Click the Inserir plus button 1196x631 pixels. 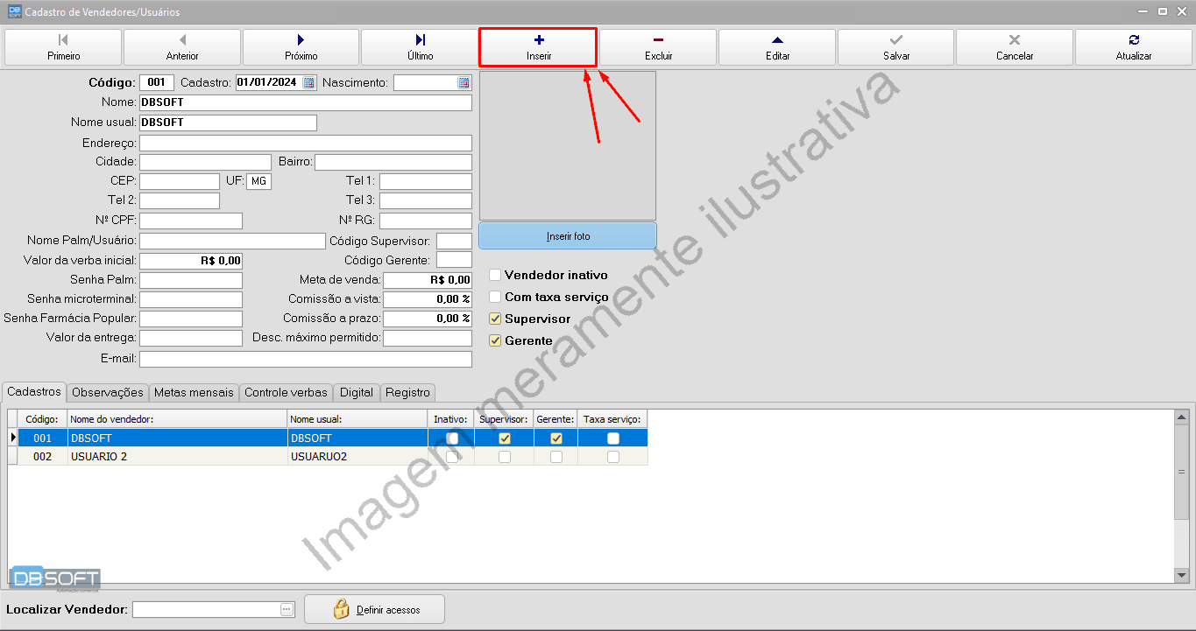[x=538, y=47]
